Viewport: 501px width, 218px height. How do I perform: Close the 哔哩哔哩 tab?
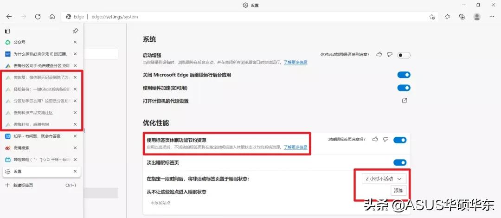75,160
